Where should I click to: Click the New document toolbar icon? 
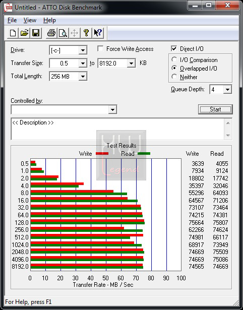click(x=13, y=33)
